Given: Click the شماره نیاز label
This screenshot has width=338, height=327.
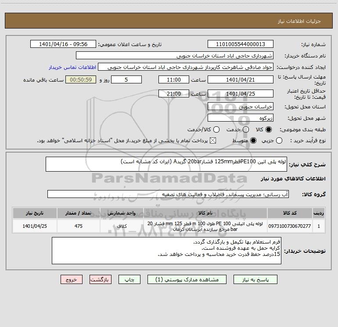Looking at the screenshot, I should pyautogui.click(x=313, y=45).
